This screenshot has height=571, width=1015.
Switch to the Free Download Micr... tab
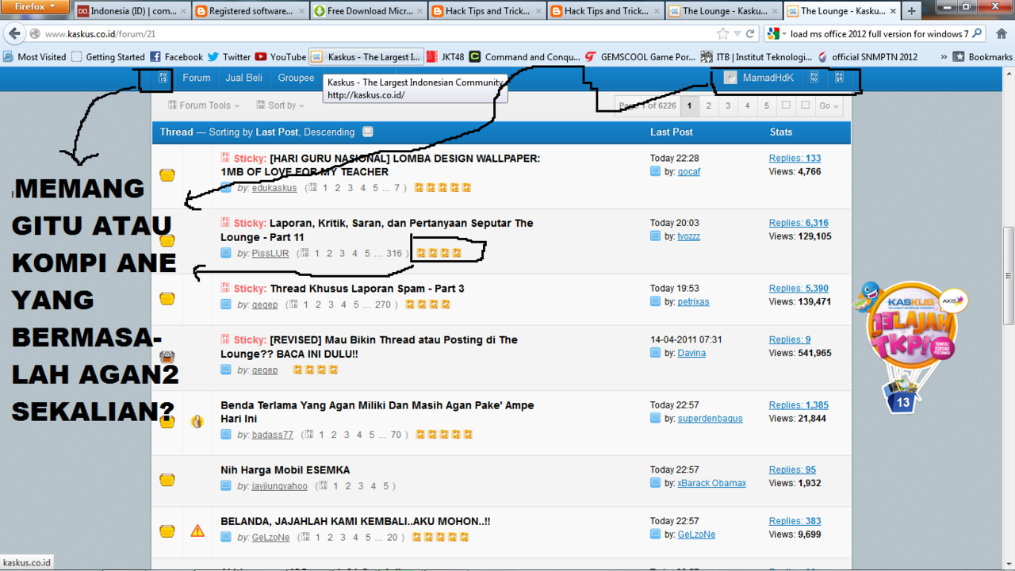tap(369, 11)
